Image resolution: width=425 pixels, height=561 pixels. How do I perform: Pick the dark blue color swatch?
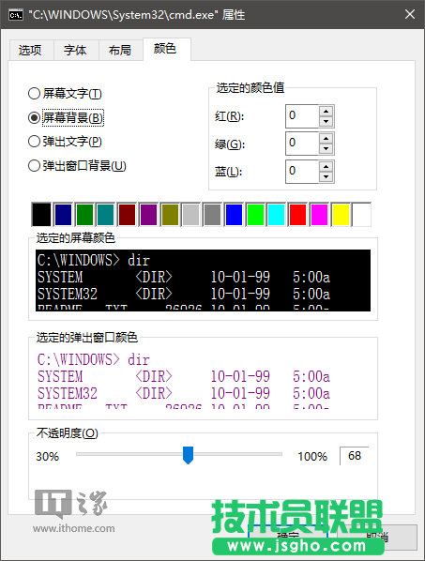(63, 214)
